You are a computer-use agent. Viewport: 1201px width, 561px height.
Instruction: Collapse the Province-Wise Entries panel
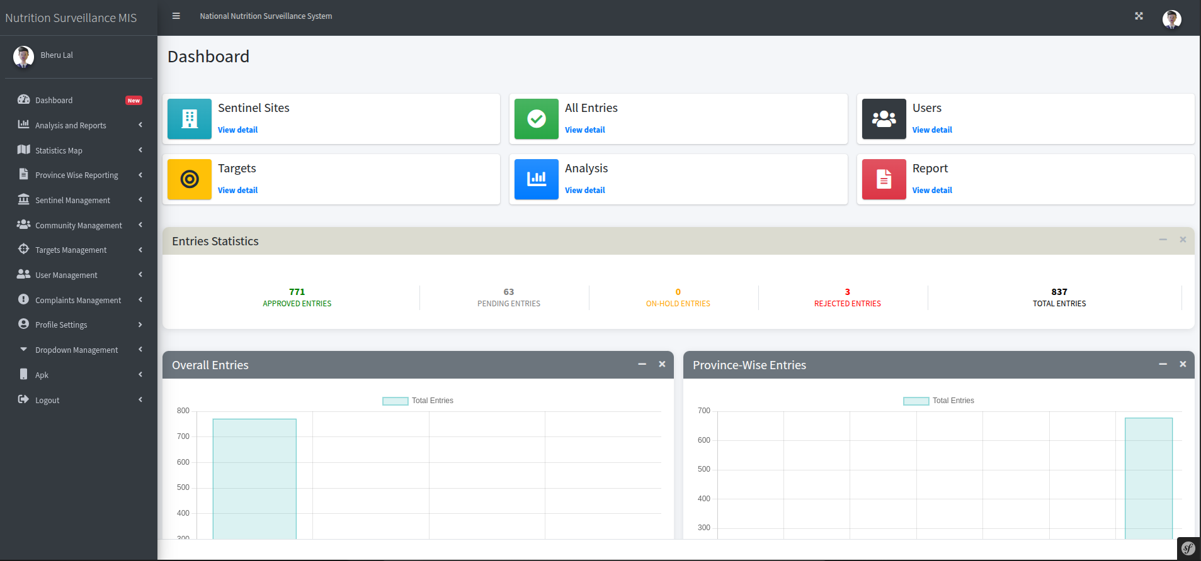tap(1163, 364)
